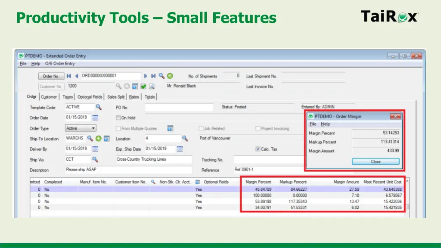Open From Multiple Quotes zoom icon
This screenshot has width=441, height=248.
(x=170, y=128)
